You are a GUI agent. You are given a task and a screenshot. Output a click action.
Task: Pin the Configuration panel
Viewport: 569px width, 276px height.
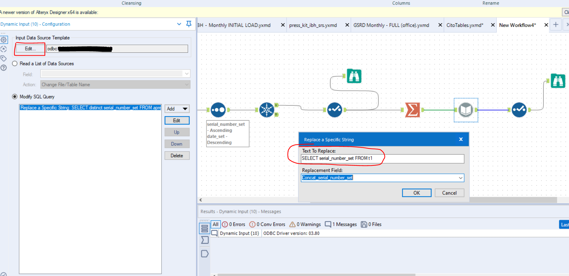(x=189, y=24)
